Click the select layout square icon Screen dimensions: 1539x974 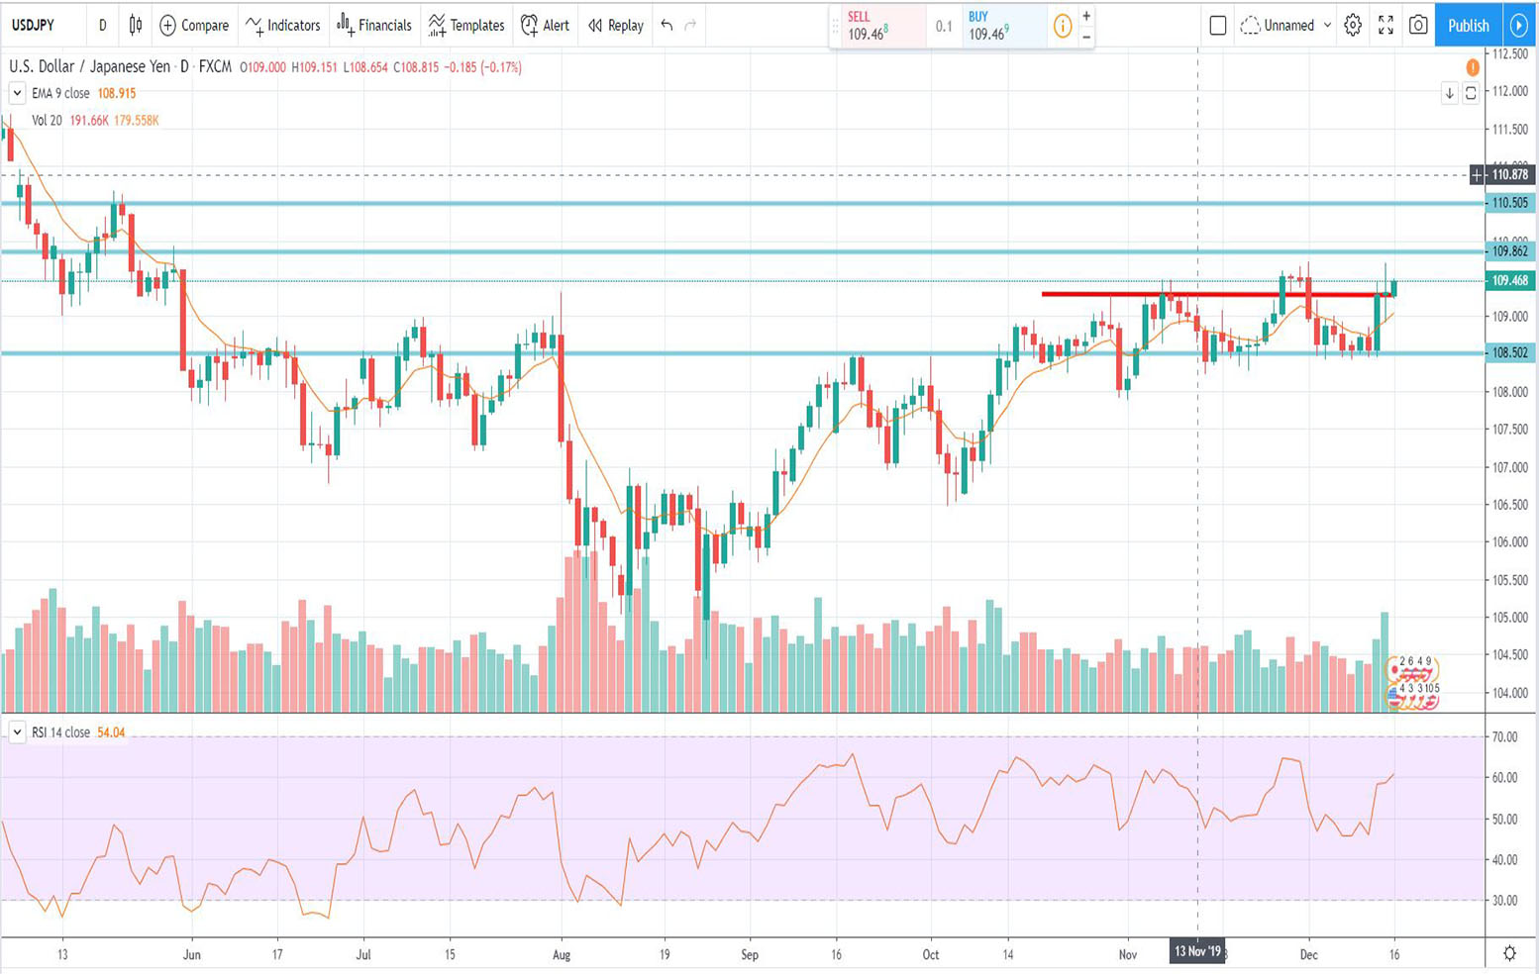[1218, 26]
